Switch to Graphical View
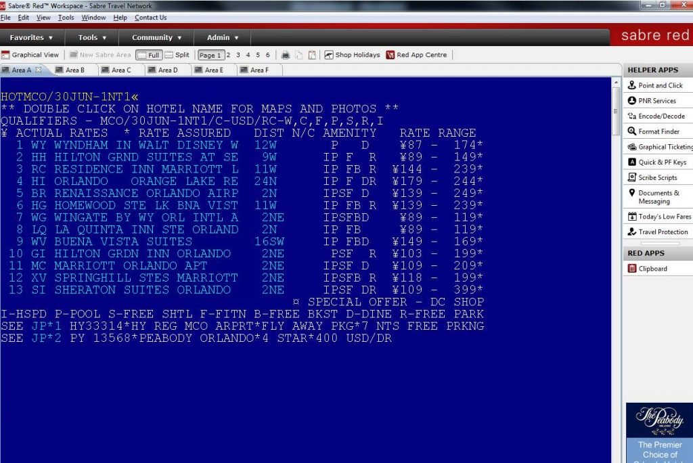 click(30, 55)
